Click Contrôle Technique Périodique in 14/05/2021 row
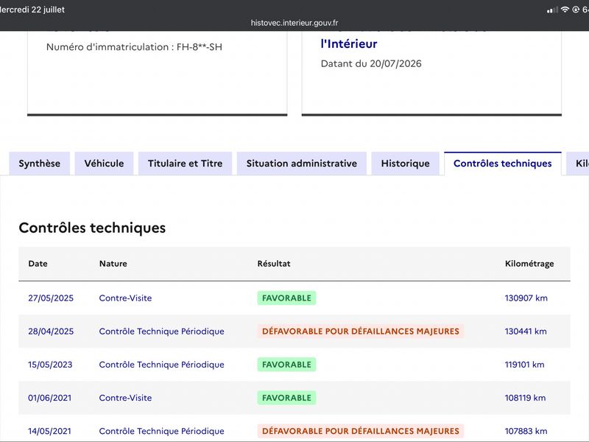Image resolution: width=589 pixels, height=442 pixels. [x=161, y=431]
